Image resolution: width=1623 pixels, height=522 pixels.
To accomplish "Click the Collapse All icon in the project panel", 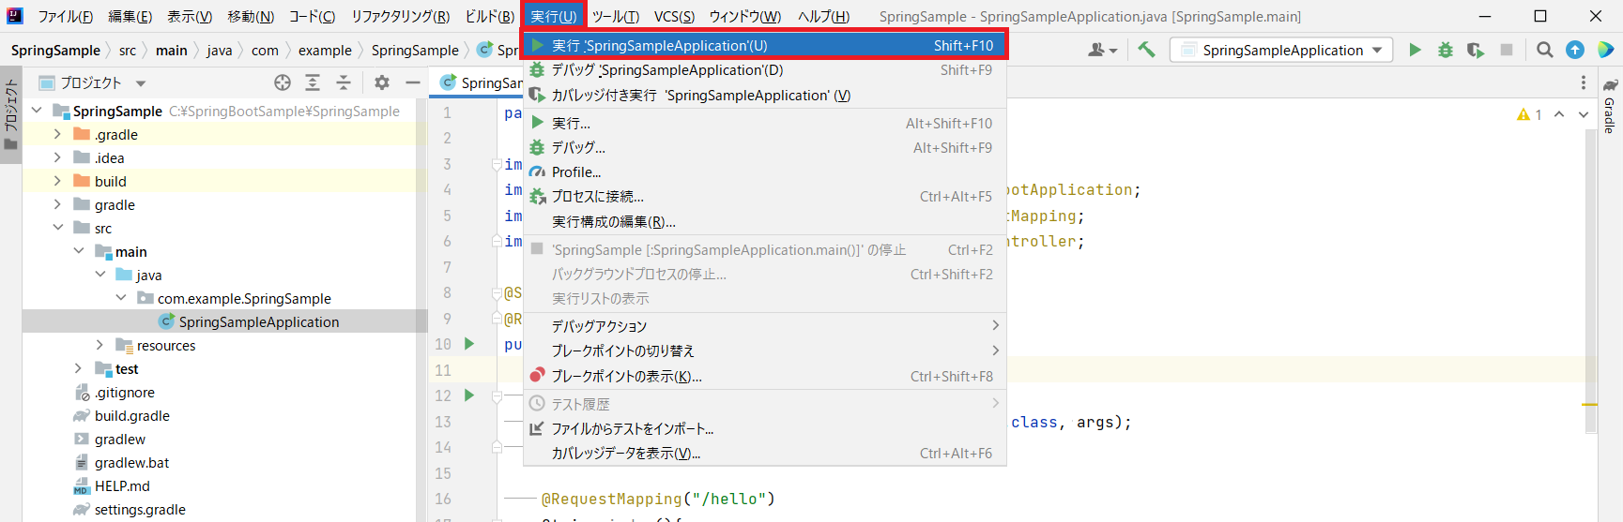I will click(344, 82).
